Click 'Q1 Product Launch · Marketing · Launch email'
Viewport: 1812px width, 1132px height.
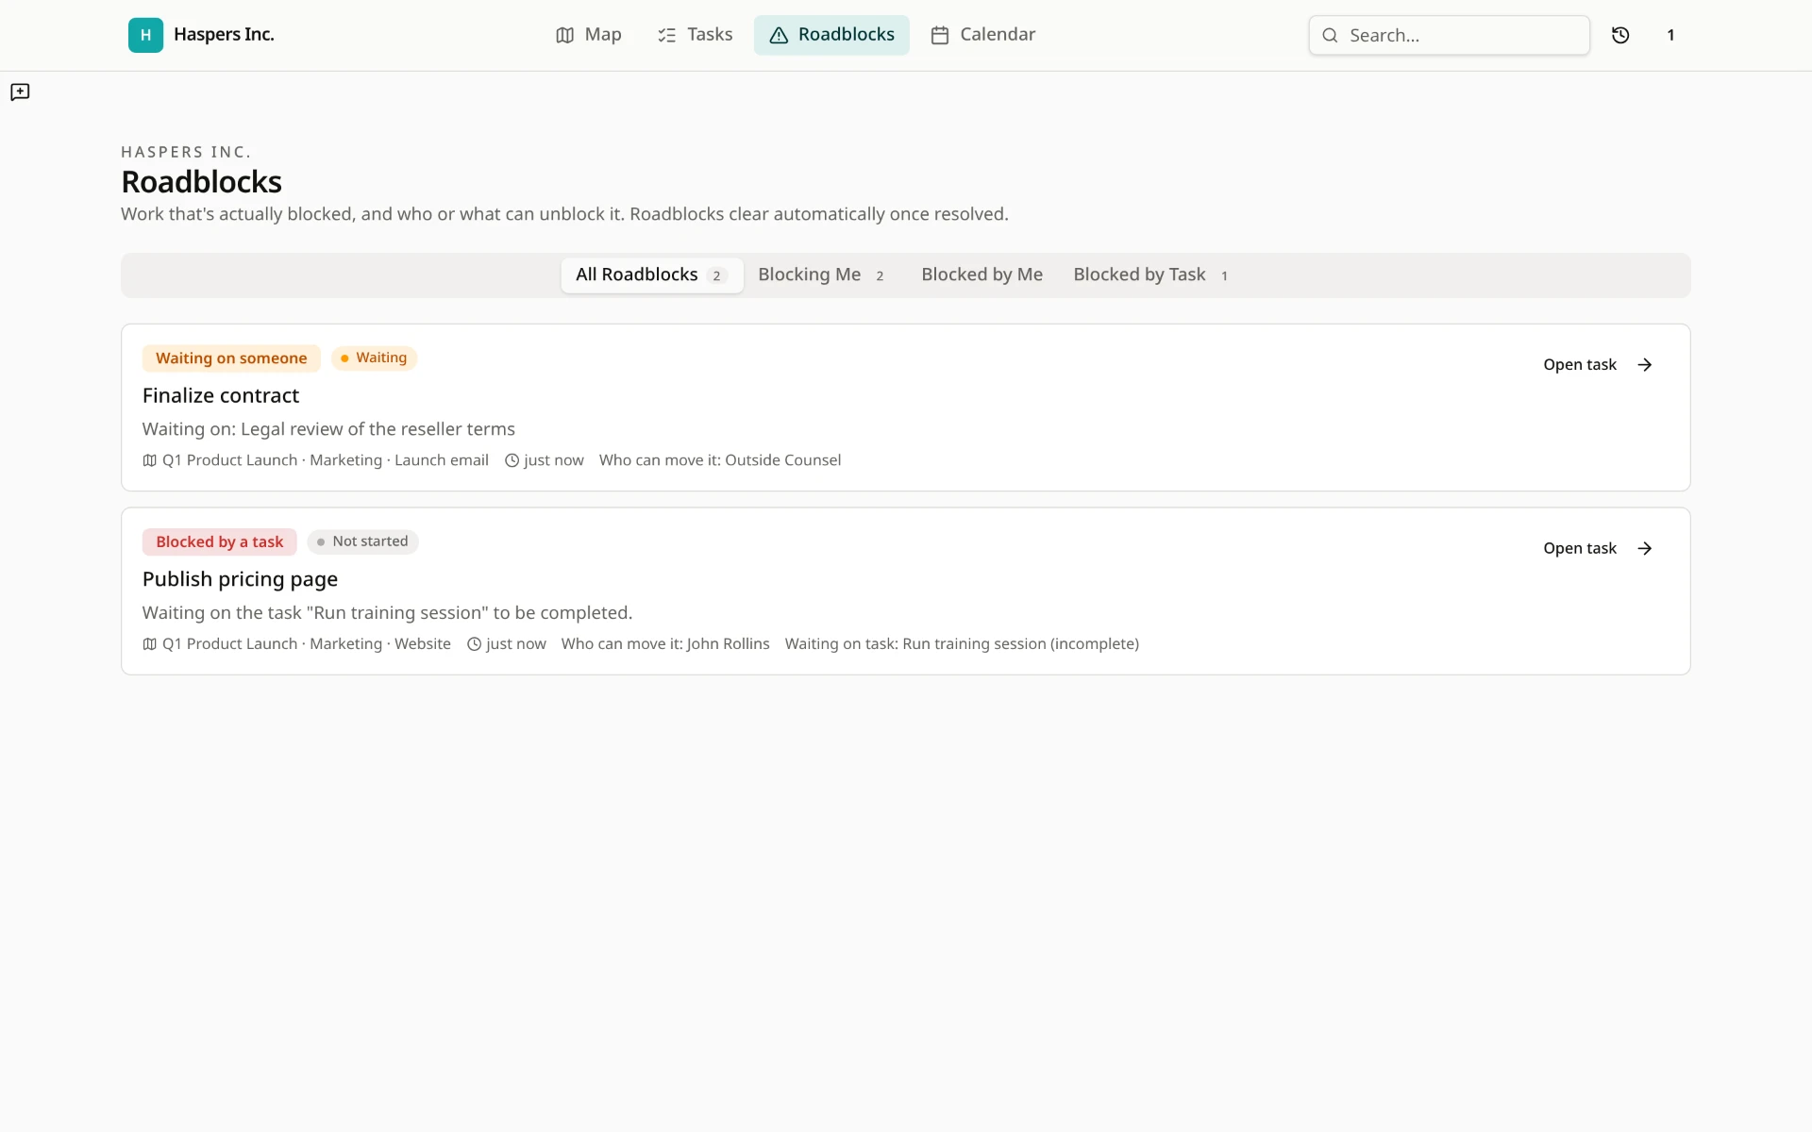(326, 460)
